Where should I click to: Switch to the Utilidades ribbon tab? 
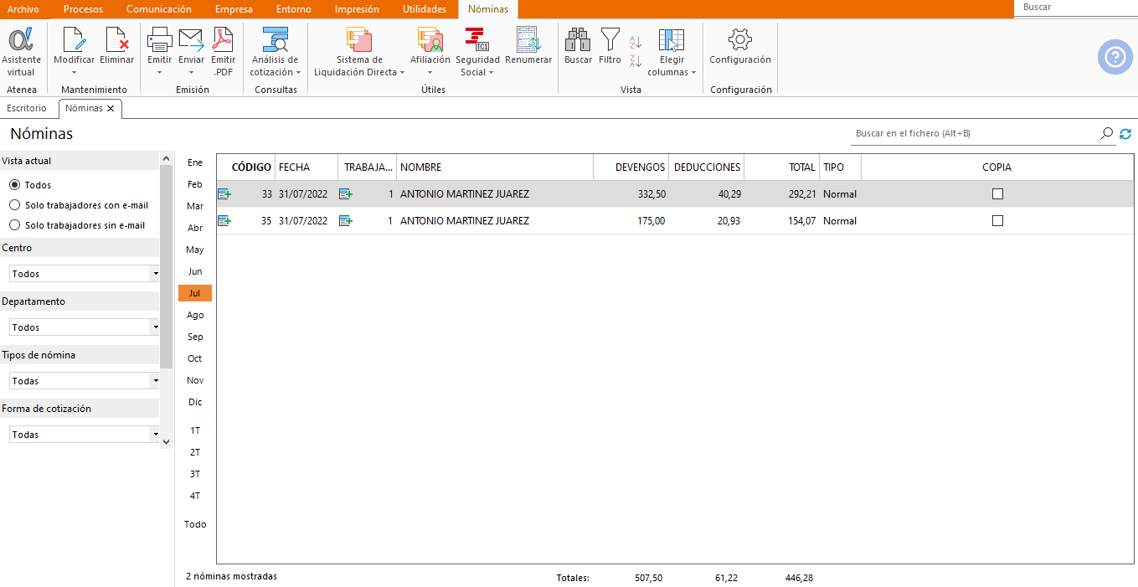click(x=425, y=9)
